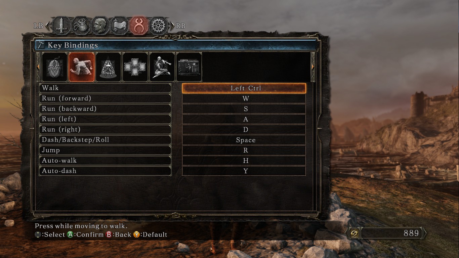Click the left arrow next to LB
Screen dimensions: 459x258
click(x=47, y=26)
